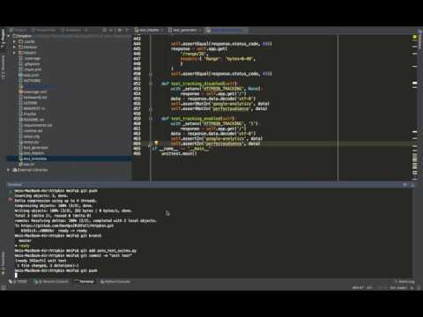Hide the Terminal panel with its hide icon
This screenshot has height=317, width=423.
point(412,185)
